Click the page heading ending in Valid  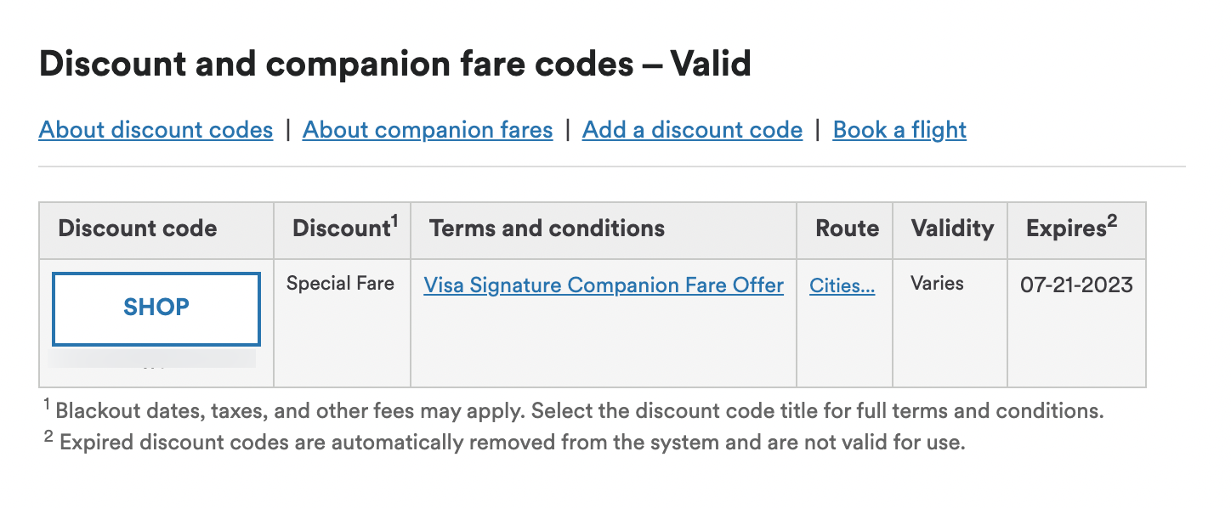point(395,65)
